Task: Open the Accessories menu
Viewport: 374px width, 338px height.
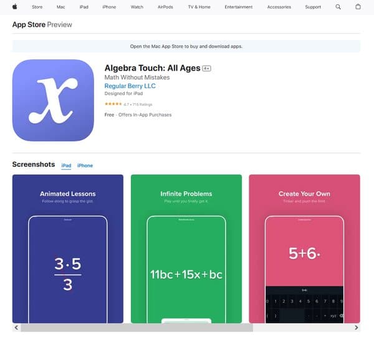Action: [x=279, y=7]
